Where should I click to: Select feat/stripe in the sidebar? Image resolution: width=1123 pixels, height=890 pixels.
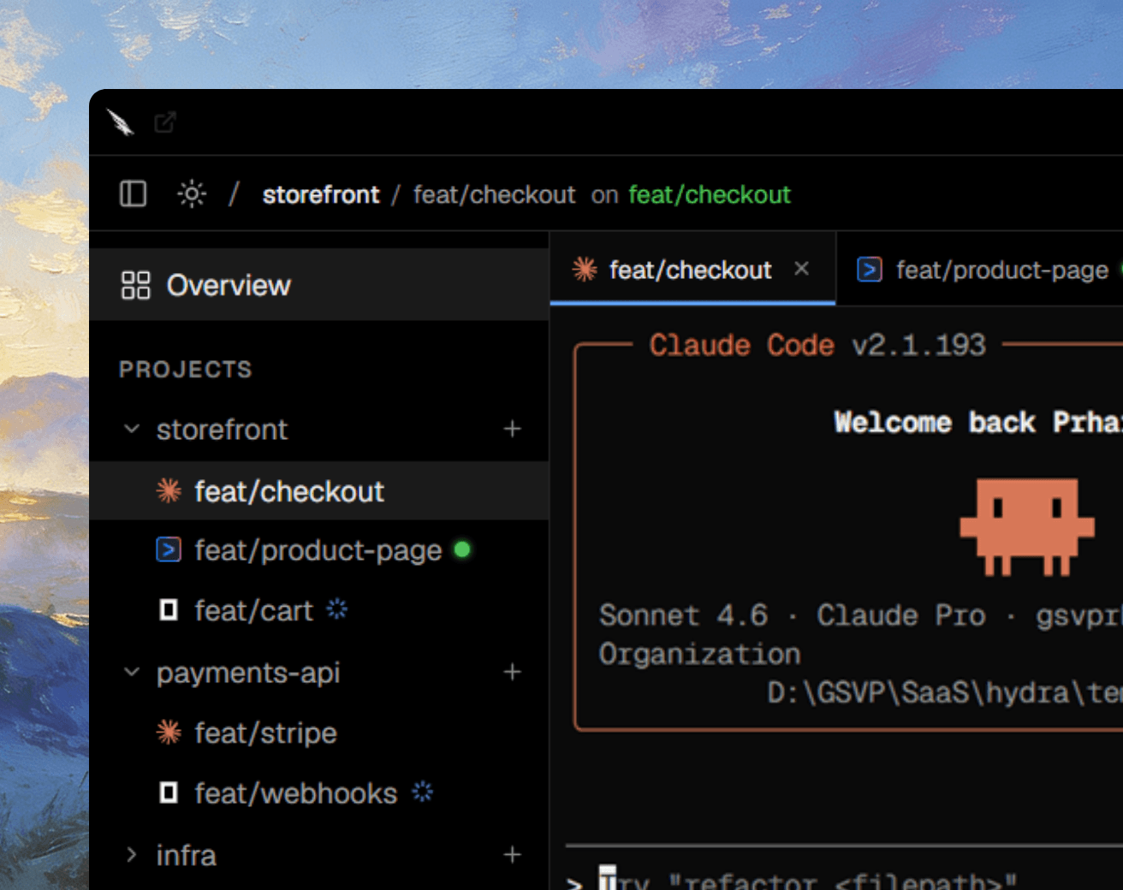click(x=319, y=733)
